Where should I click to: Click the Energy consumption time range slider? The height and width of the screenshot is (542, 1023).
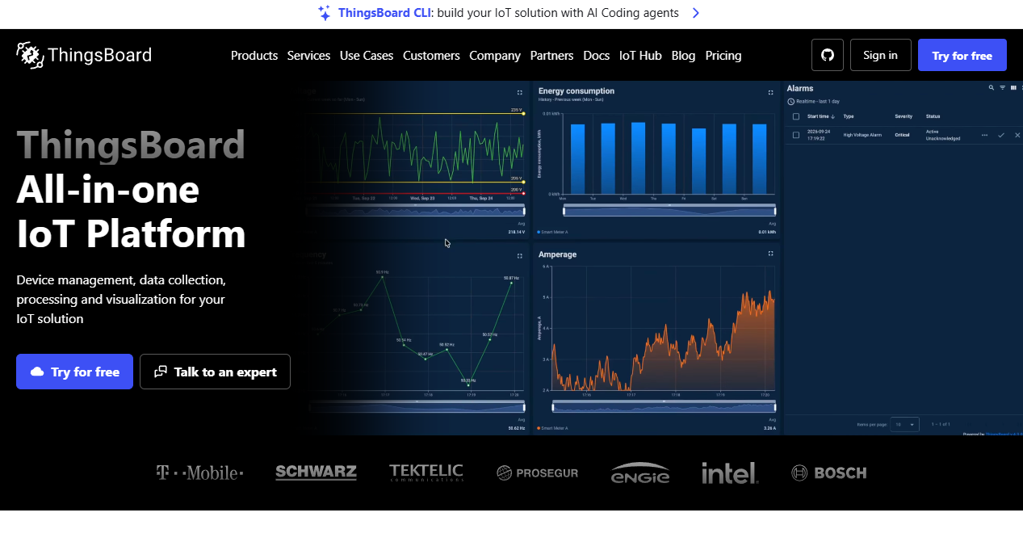tap(669, 210)
